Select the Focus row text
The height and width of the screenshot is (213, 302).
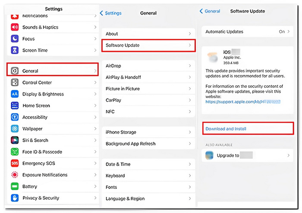pyautogui.click(x=28, y=39)
